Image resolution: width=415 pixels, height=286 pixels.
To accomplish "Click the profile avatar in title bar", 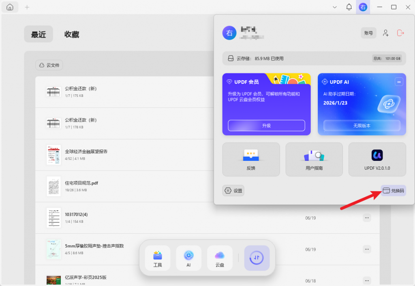I will 363,7.
